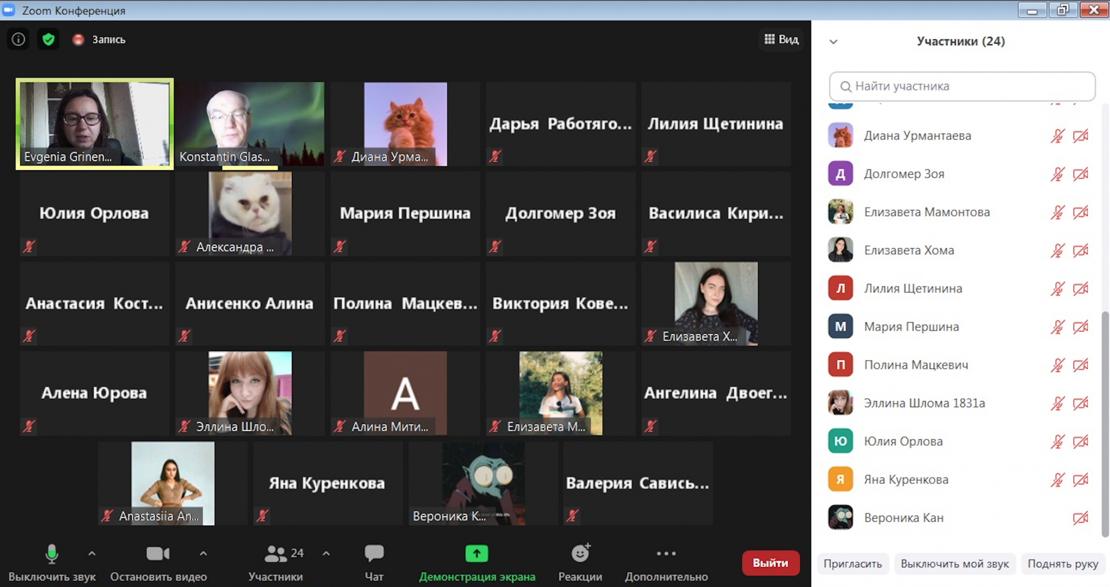Viewport: 1110px width, 587px height.
Task: Click video-off icon for Диана Урмантаева
Action: [x=1081, y=136]
